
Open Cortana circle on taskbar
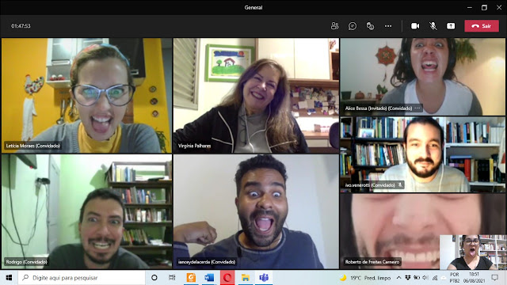[154, 278]
